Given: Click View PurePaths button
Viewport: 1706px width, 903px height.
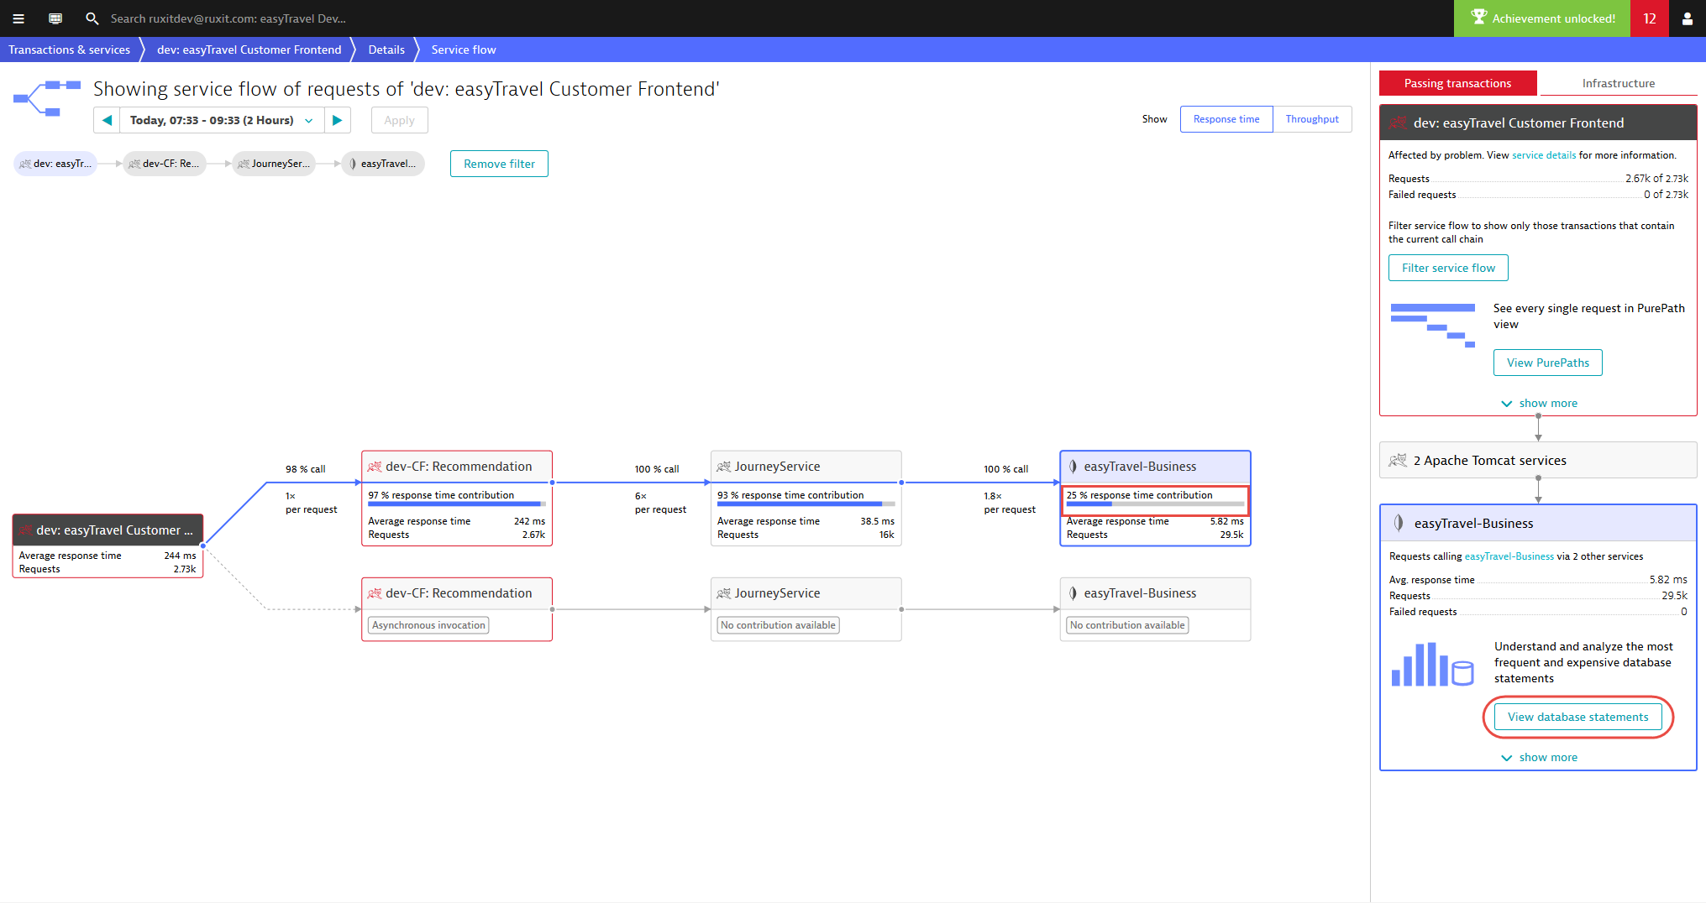Looking at the screenshot, I should coord(1547,363).
